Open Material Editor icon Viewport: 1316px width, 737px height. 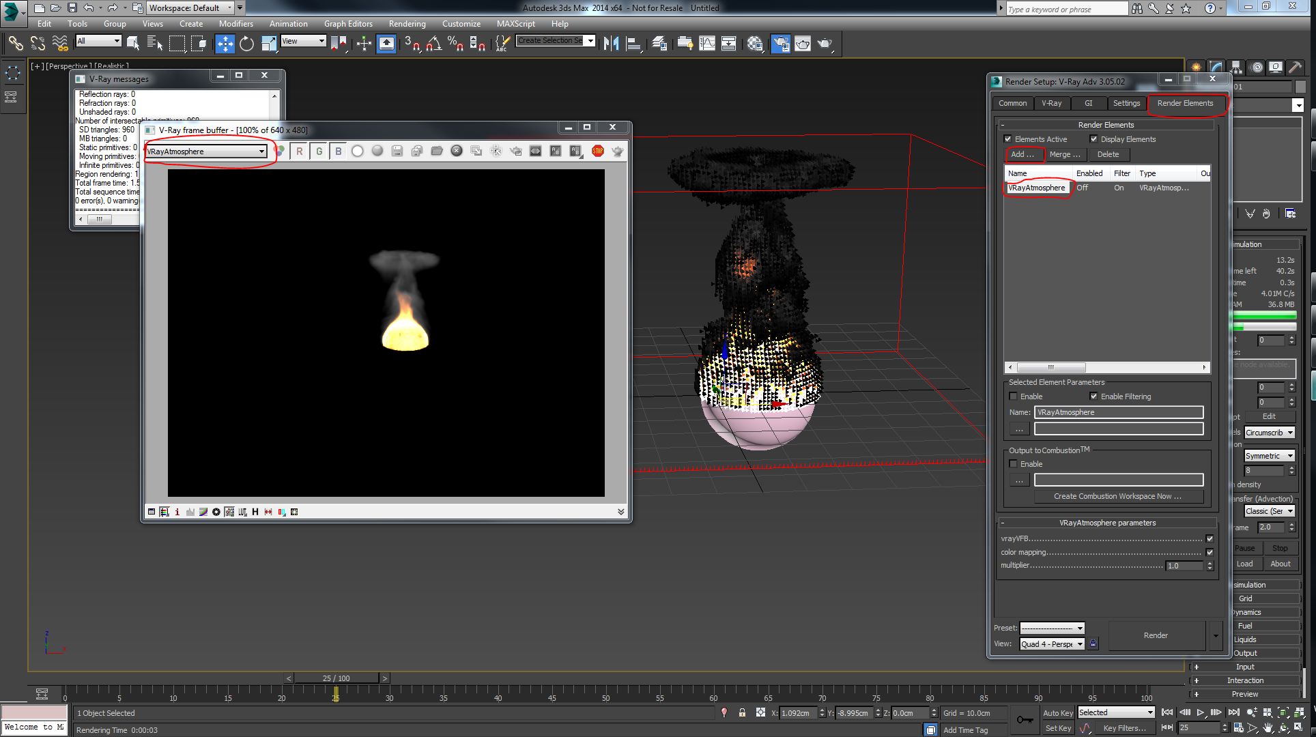[754, 44]
